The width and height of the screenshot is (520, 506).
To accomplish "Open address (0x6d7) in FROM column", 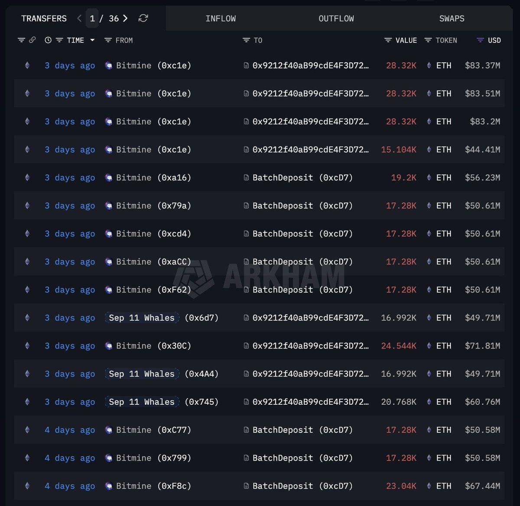I will click(201, 318).
